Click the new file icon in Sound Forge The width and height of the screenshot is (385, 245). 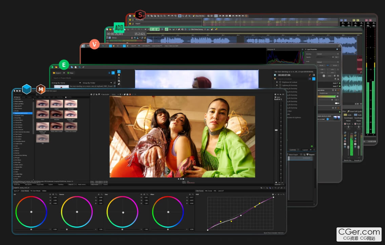[130, 16]
